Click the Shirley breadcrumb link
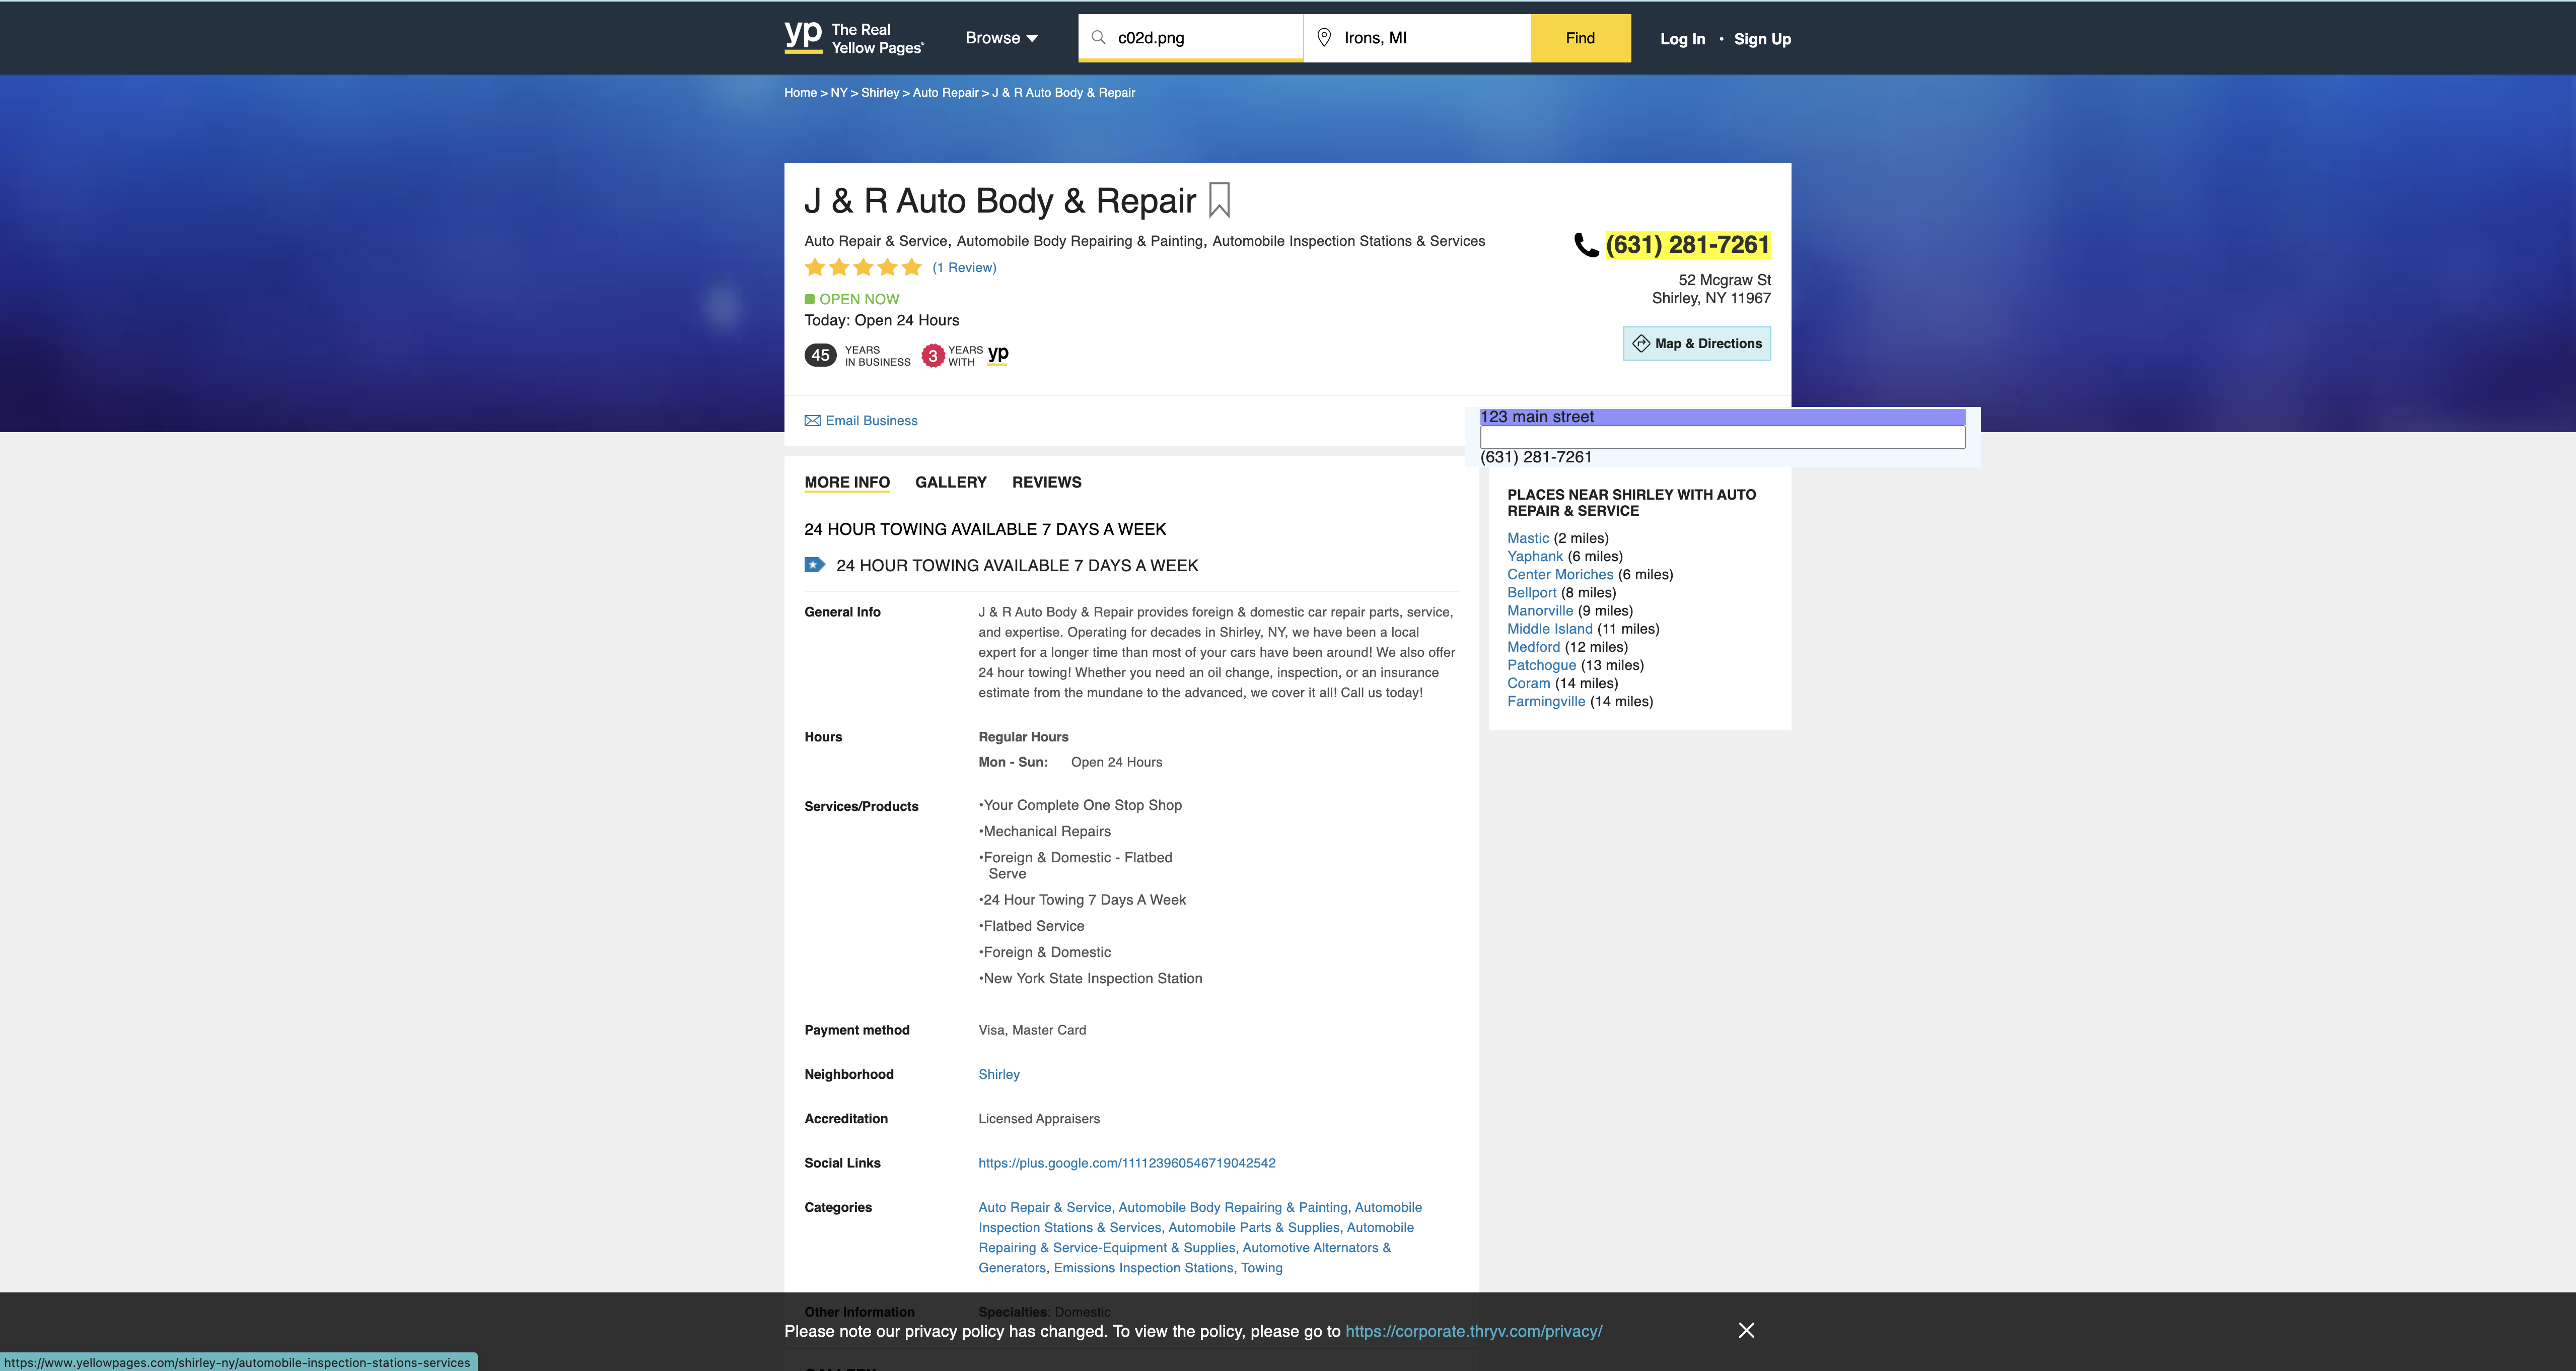Viewport: 2576px width, 1371px height. [x=879, y=93]
